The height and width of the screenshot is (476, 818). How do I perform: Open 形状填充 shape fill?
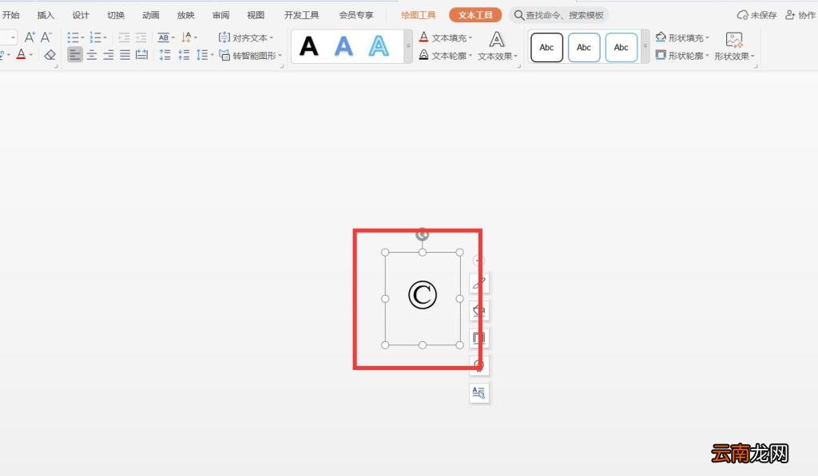click(x=682, y=37)
